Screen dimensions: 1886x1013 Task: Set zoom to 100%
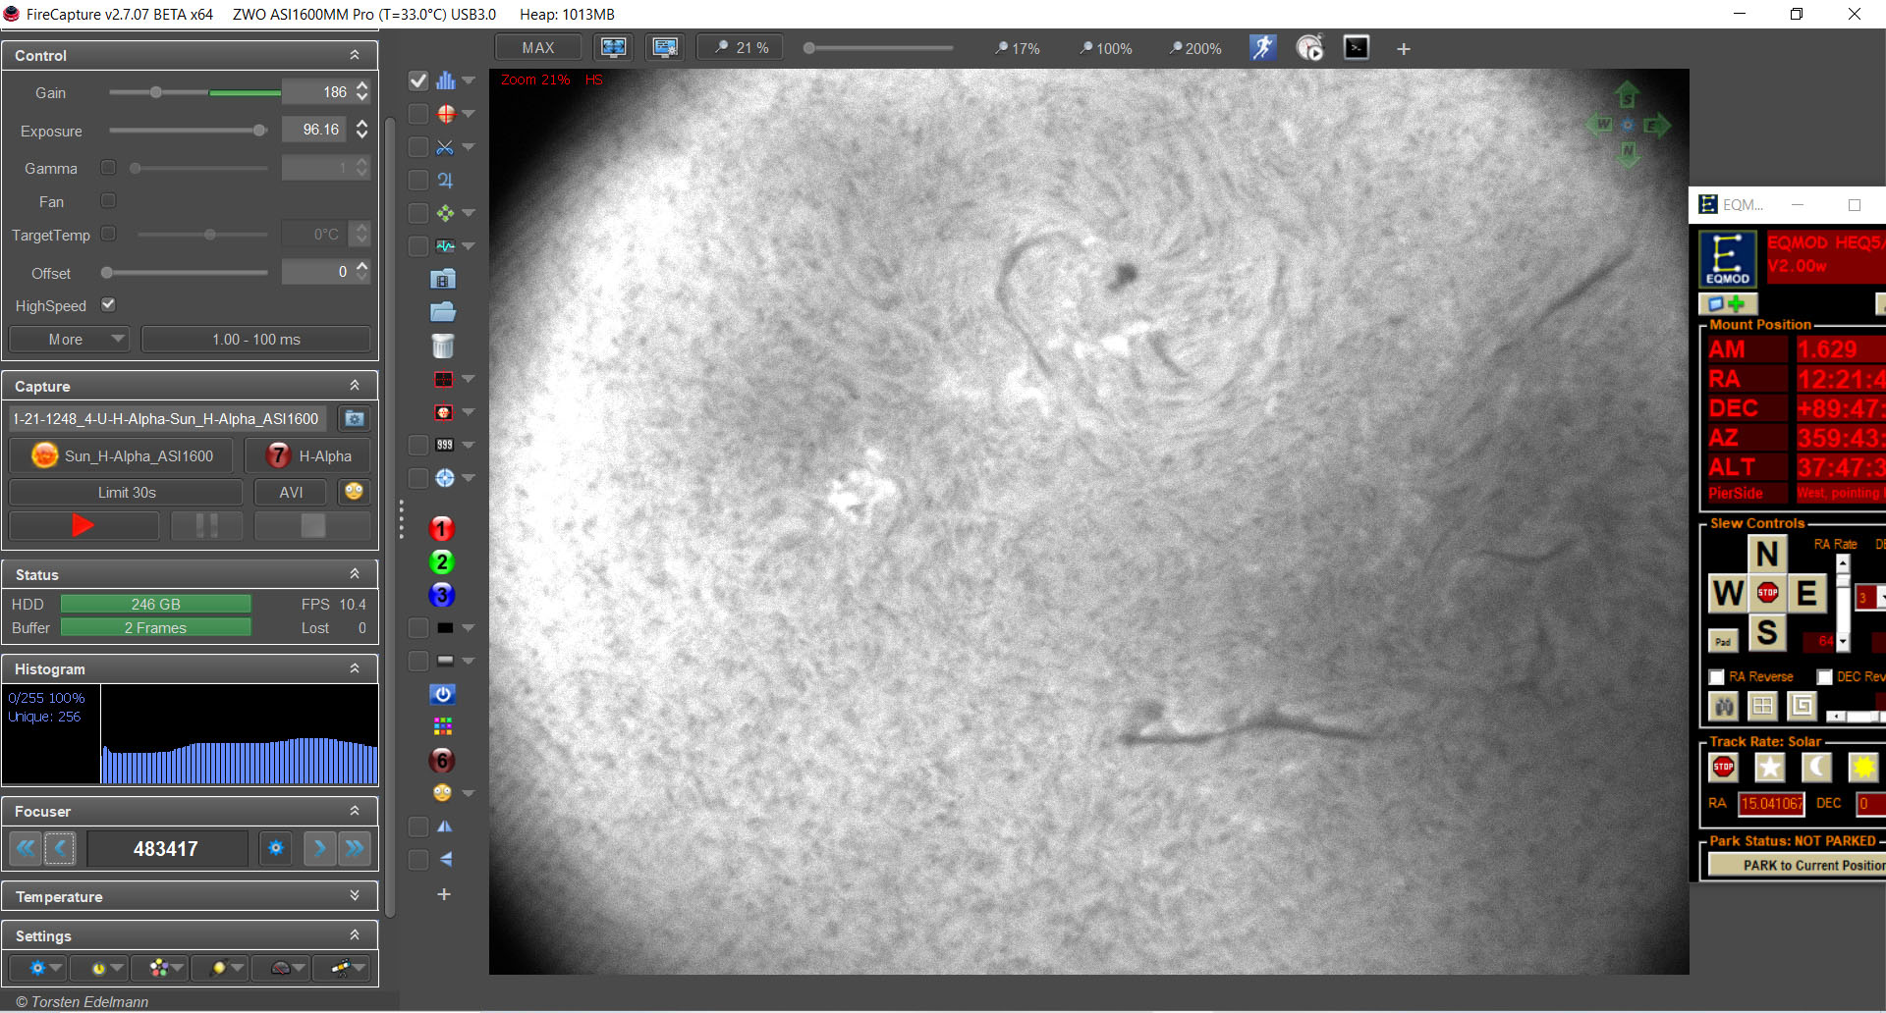(x=1105, y=48)
